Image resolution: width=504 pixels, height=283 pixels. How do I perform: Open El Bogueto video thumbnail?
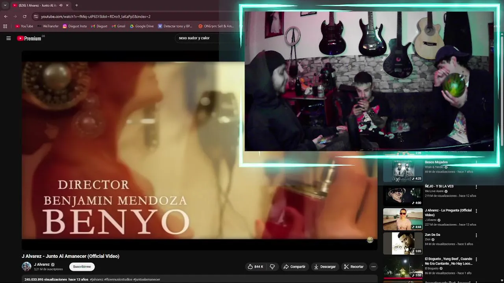(x=403, y=267)
